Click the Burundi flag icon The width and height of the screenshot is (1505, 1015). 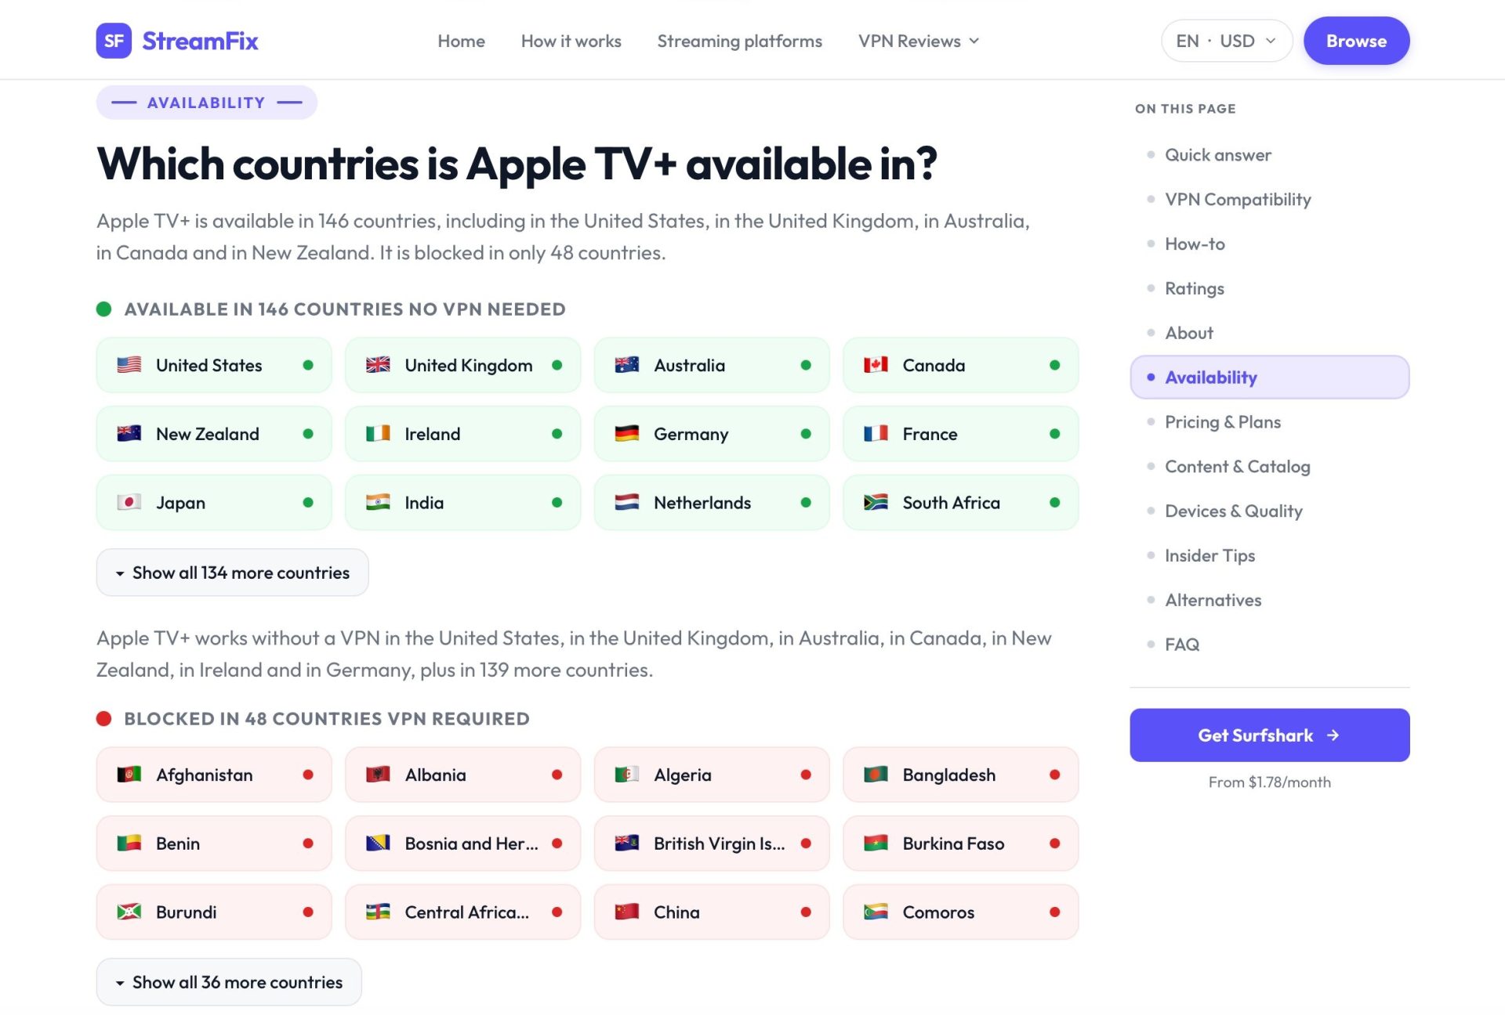pos(129,912)
